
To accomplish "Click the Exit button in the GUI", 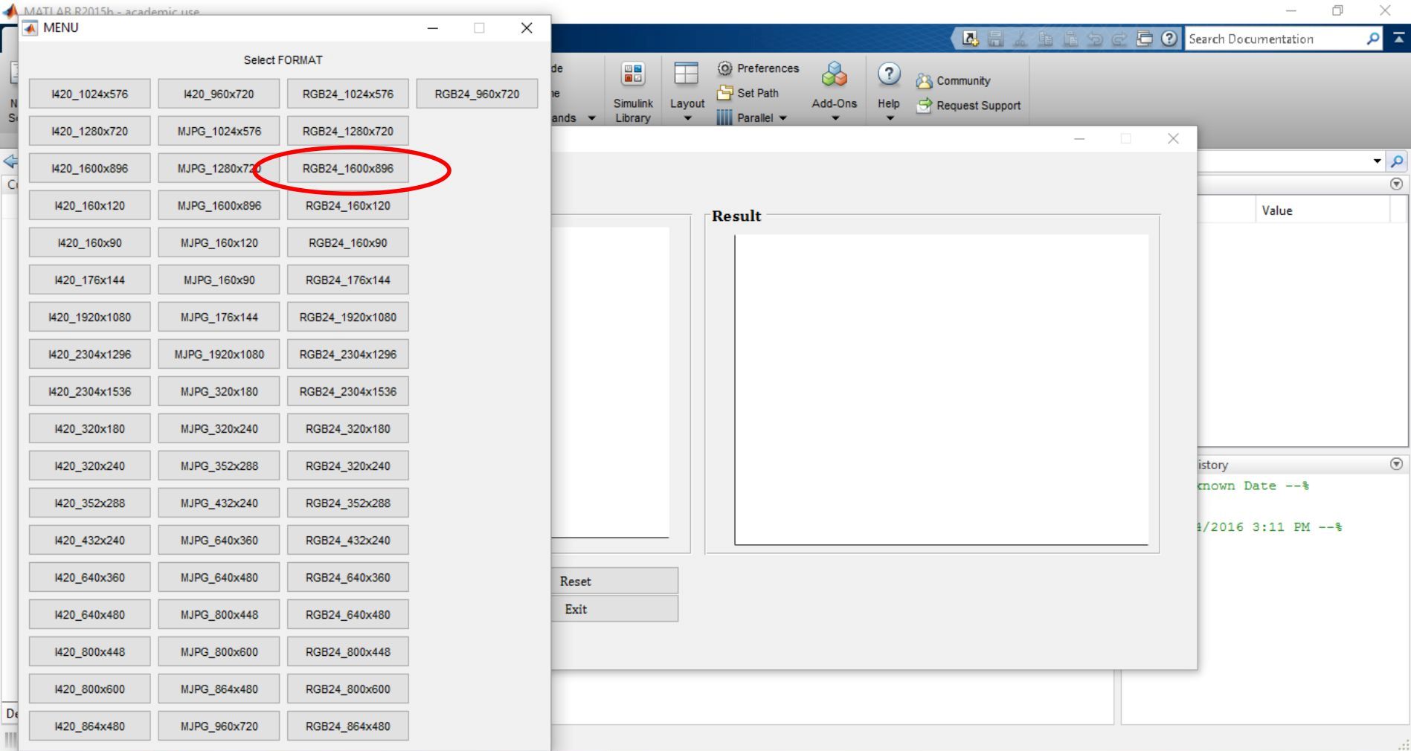I will tap(614, 609).
